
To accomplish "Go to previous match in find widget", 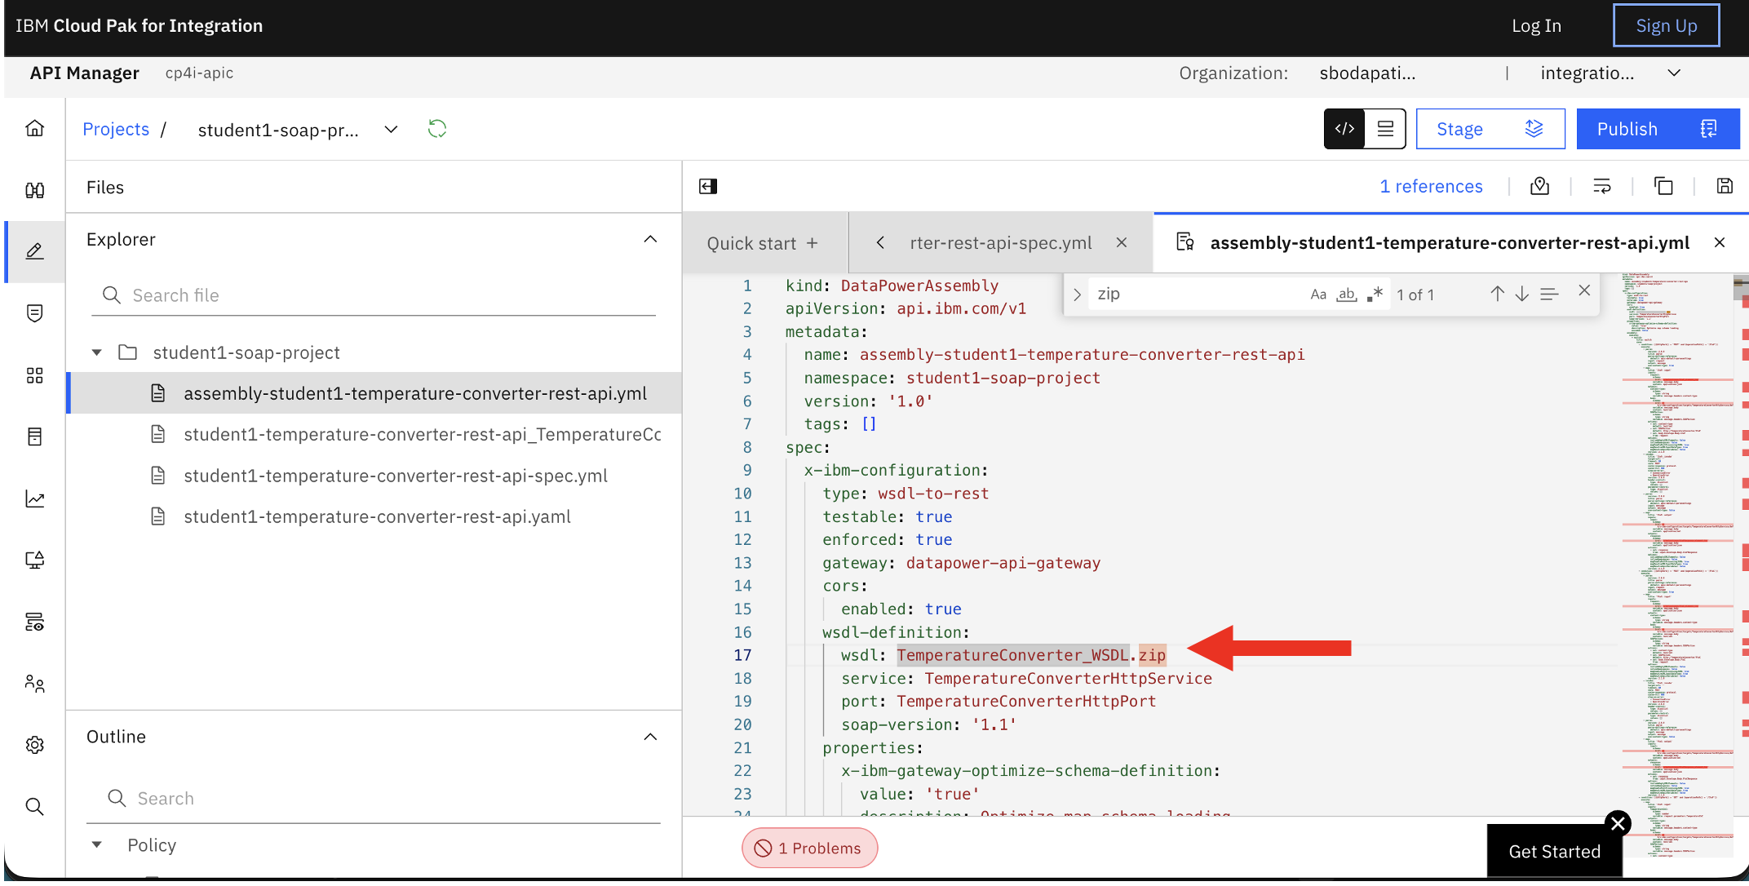I will (x=1497, y=294).
